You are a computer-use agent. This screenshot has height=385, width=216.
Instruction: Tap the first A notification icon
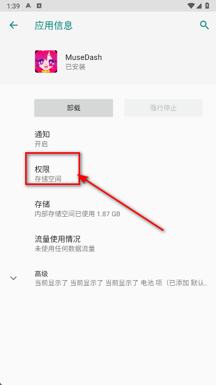click(28, 6)
